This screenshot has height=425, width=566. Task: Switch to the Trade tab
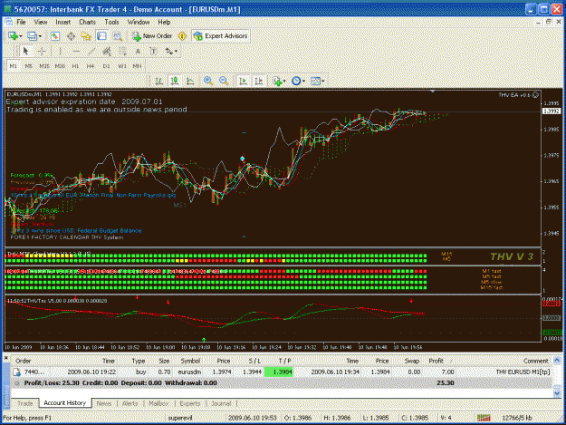pos(25,403)
